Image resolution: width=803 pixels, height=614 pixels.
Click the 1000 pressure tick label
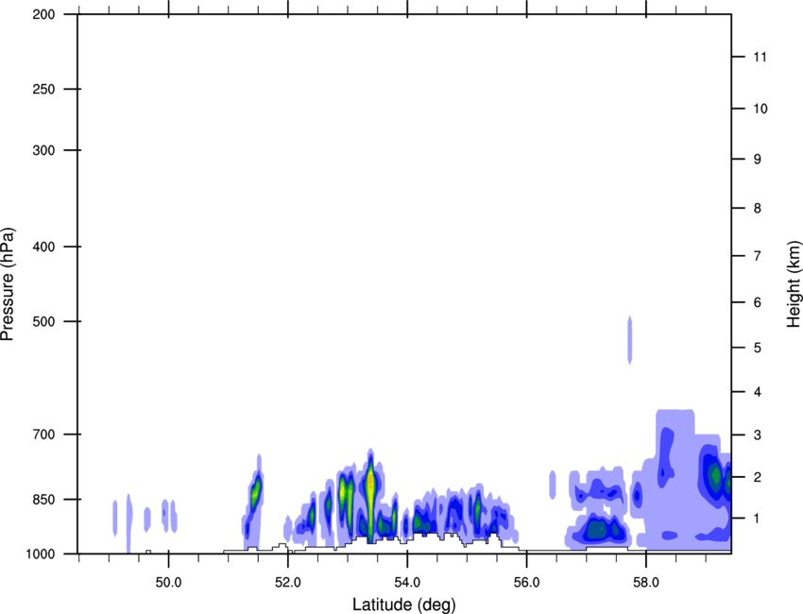[40, 554]
